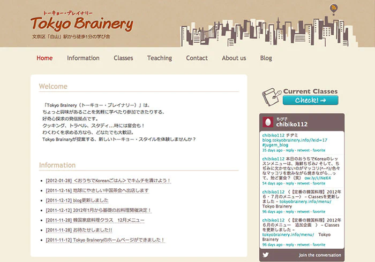The image size is (375, 262).
Task: Click the notebook and pen icon
Action: [x=272, y=97]
